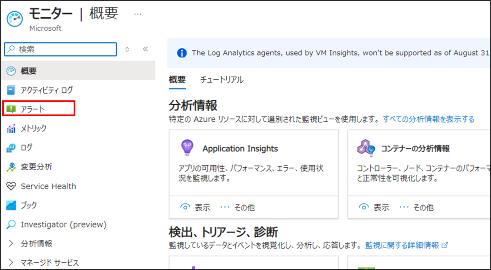Click the blue info icon in banner
Viewport: 491px width, 270px height.
coord(182,53)
